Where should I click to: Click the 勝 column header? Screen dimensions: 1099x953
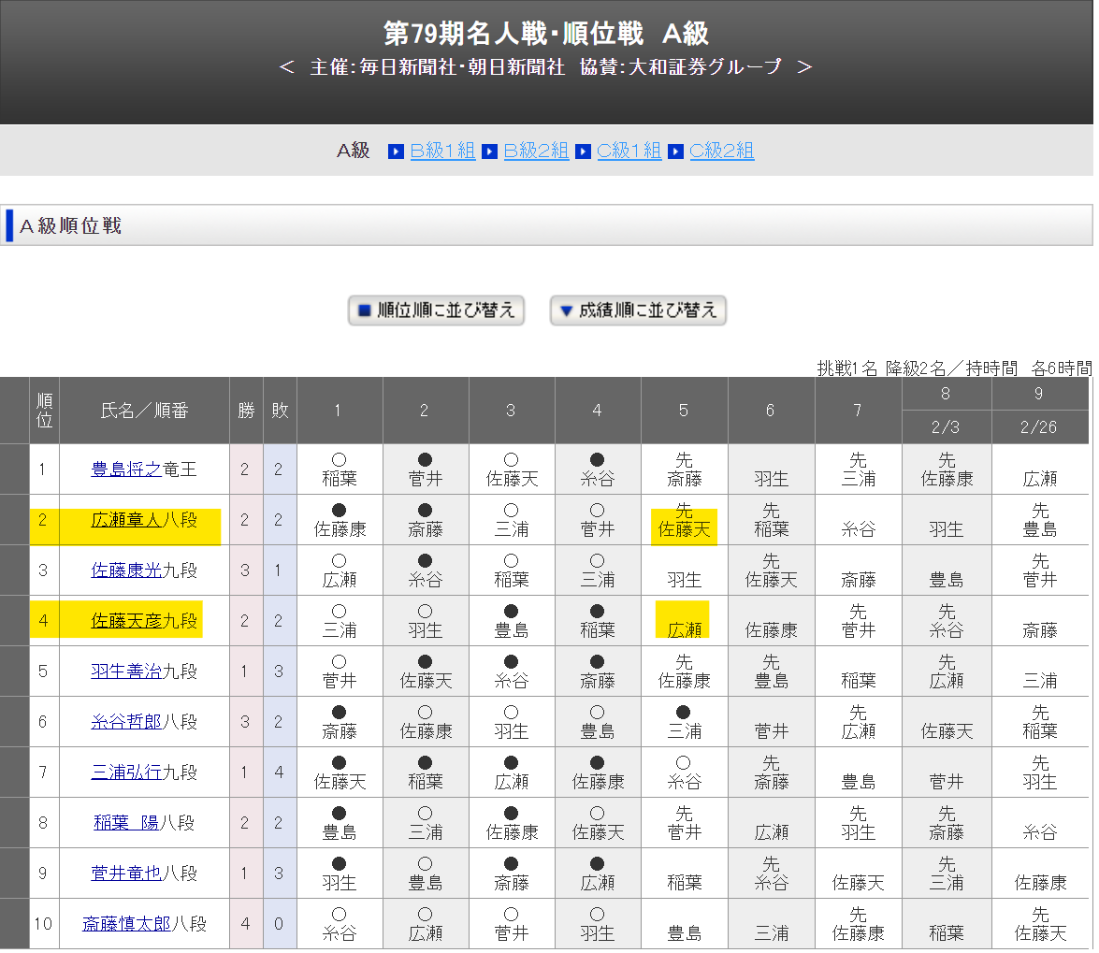(246, 411)
